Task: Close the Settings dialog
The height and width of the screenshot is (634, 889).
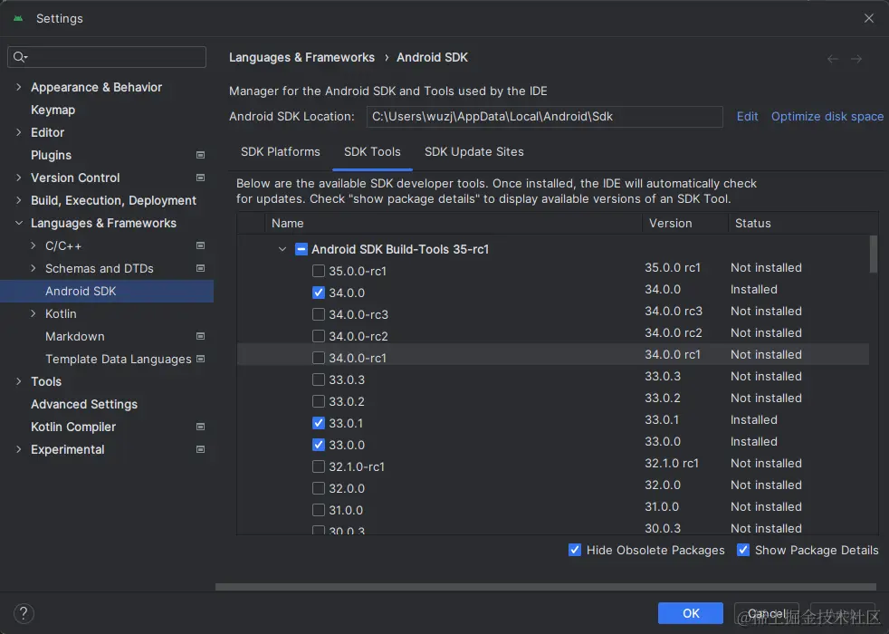Action: (x=868, y=18)
